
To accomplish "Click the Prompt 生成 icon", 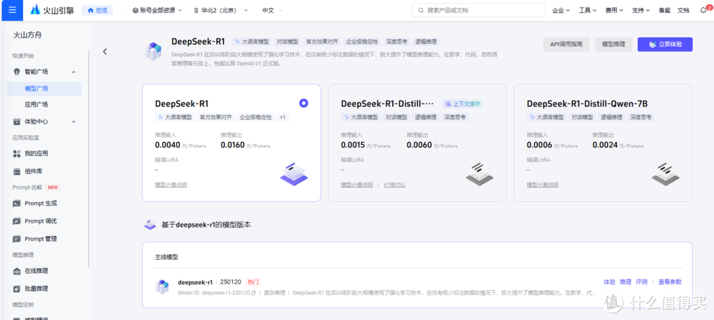I will (17, 204).
